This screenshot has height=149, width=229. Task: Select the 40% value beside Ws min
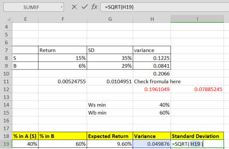152,105
